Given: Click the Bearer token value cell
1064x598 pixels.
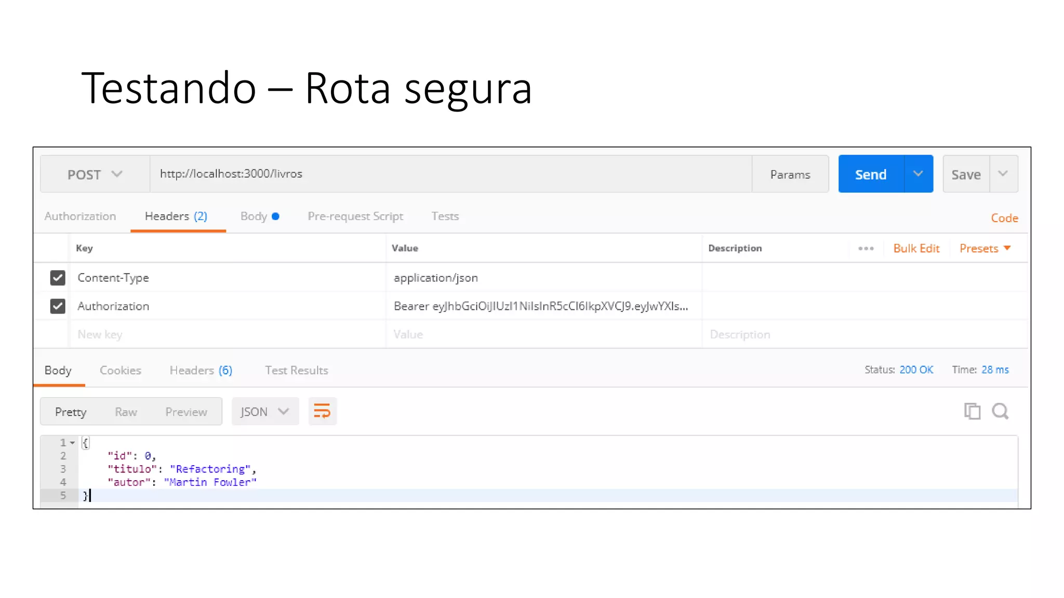Looking at the screenshot, I should (x=544, y=306).
